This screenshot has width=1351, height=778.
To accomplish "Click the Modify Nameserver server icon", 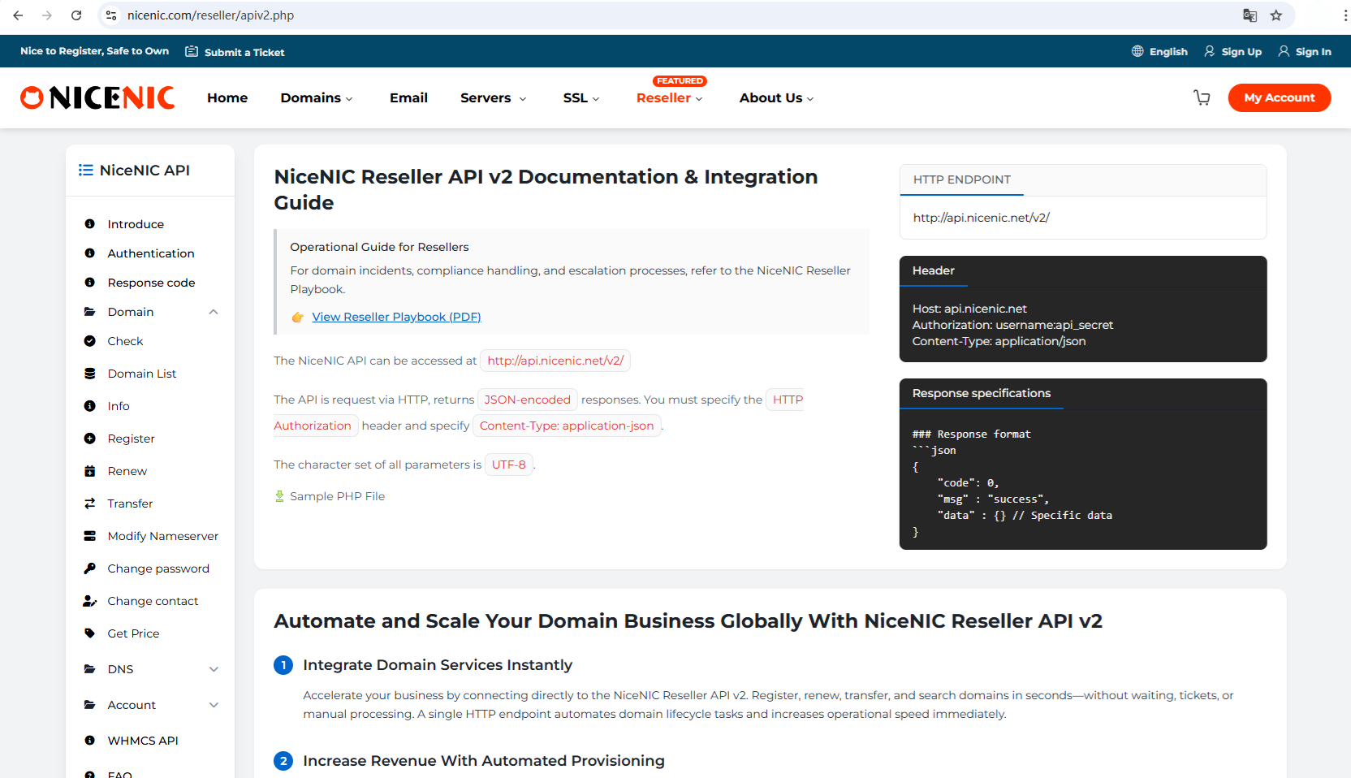I will (x=89, y=536).
